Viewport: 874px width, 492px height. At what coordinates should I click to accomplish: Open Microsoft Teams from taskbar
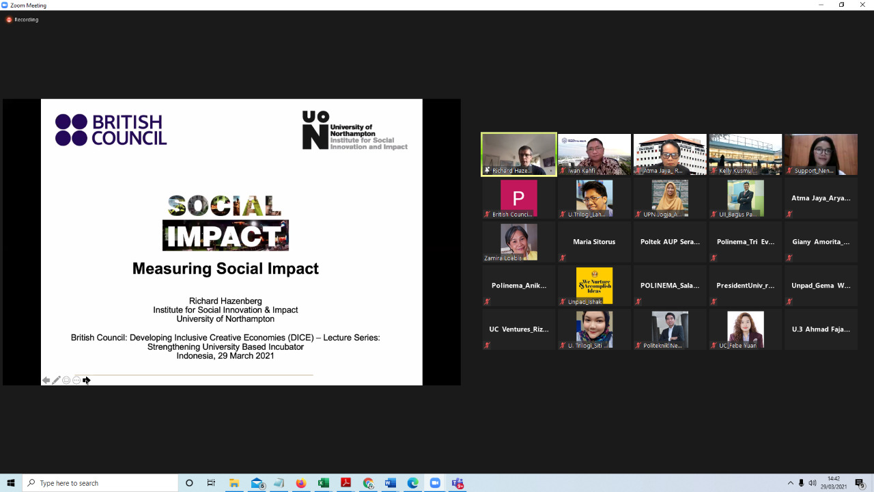click(457, 483)
